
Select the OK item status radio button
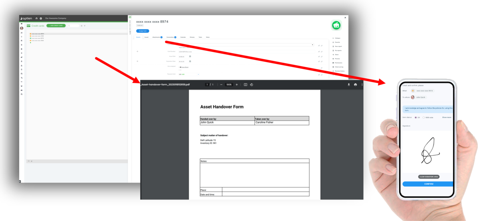[416, 117]
